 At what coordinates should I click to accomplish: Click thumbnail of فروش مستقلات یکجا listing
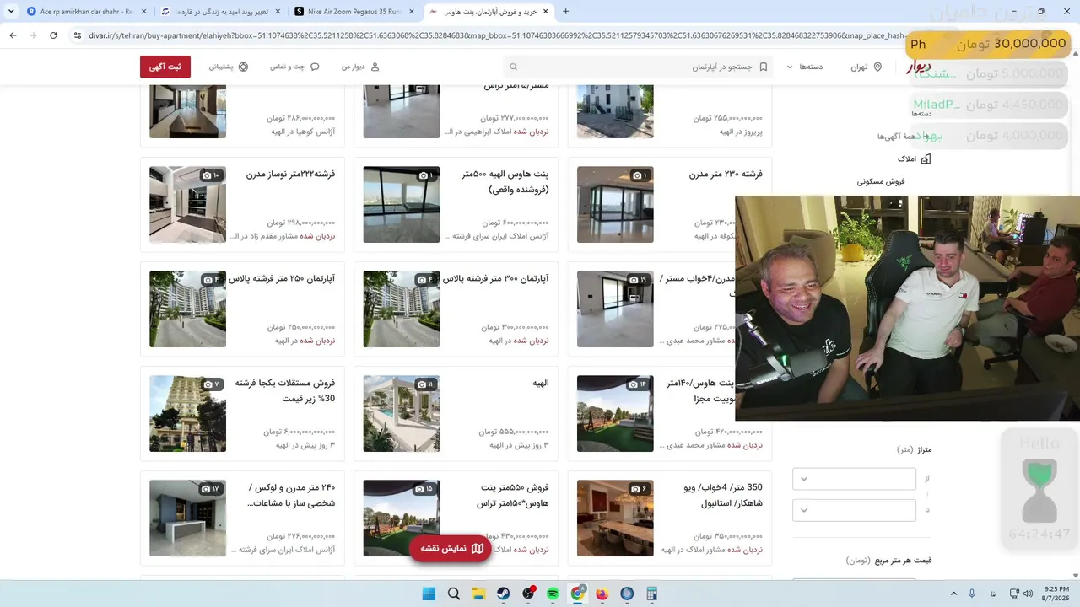[187, 414]
